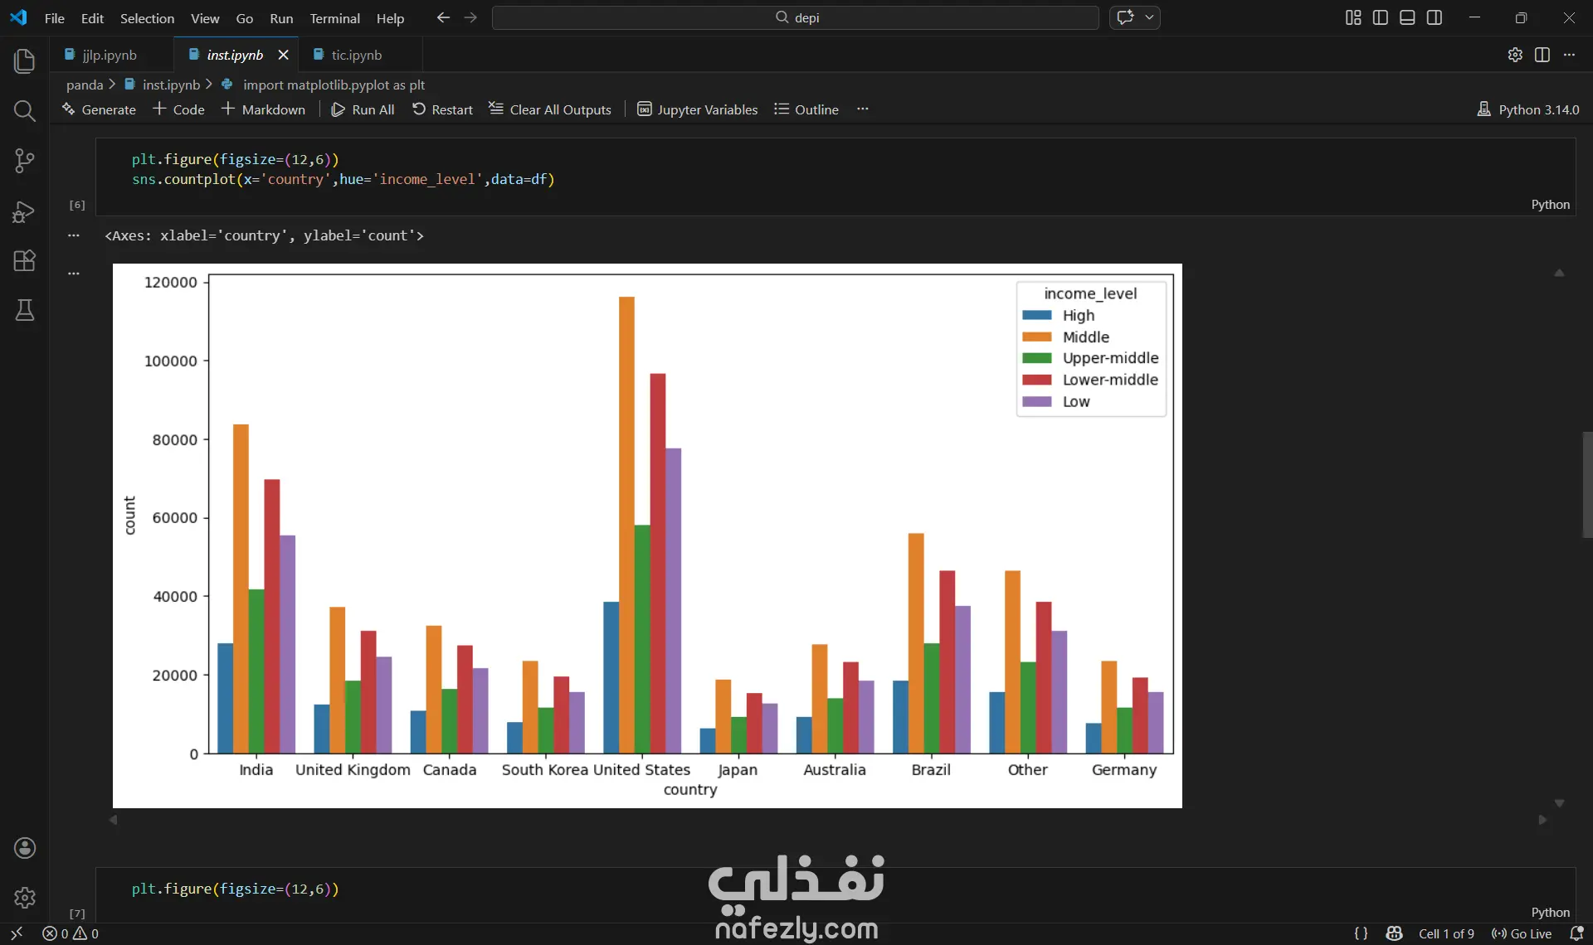Toggle the Secondary Side Bar layout
This screenshot has width=1593, height=945.
pyautogui.click(x=1435, y=17)
